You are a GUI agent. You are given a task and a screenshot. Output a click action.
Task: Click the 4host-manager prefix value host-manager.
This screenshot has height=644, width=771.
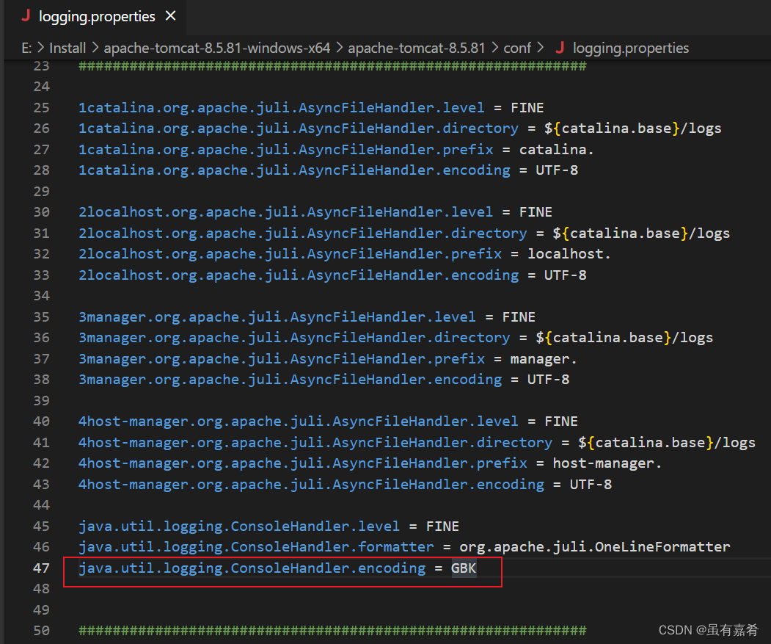(x=607, y=463)
